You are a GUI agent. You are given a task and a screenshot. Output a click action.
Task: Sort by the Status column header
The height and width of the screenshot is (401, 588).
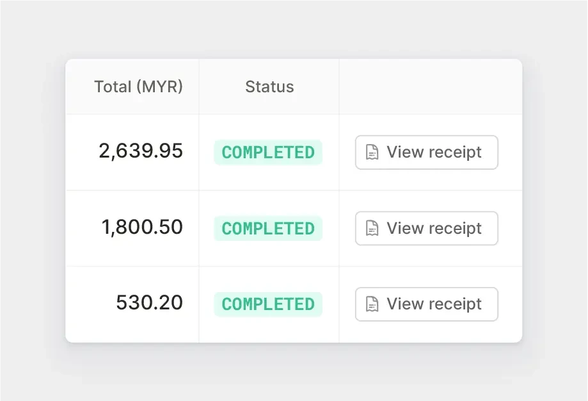[269, 86]
